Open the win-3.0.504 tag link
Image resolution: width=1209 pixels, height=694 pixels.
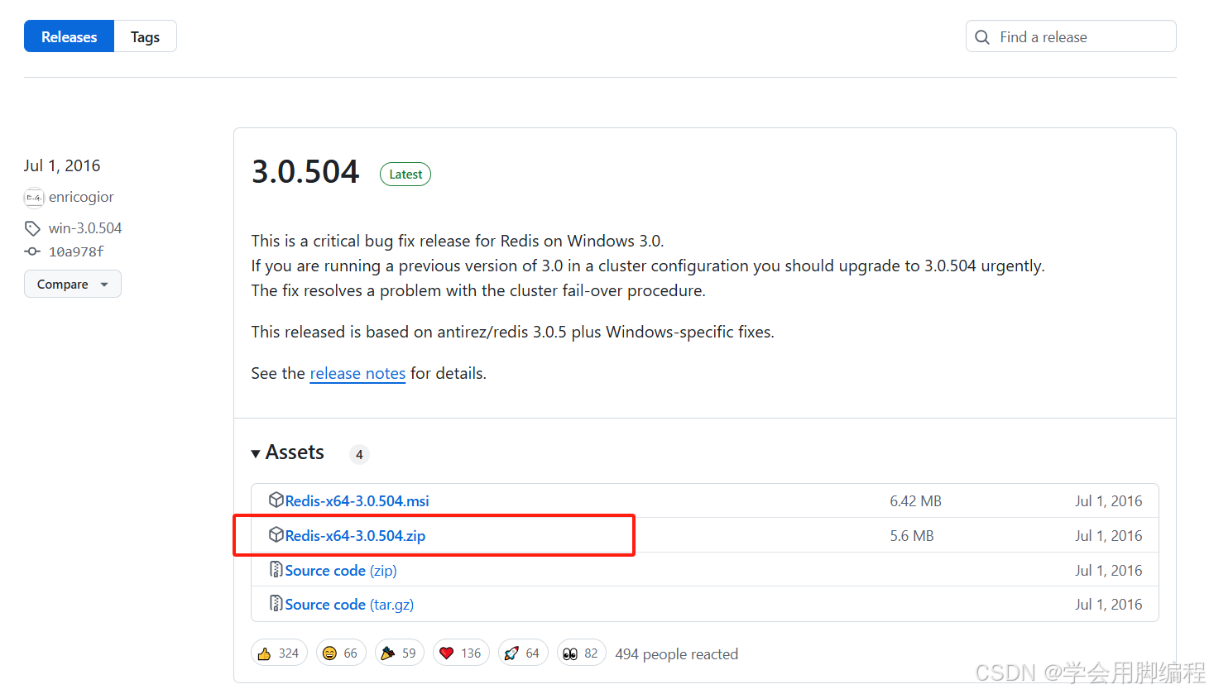coord(85,228)
